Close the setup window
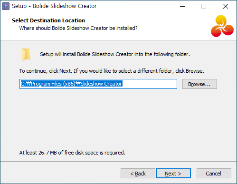237x184 pixels. click(226, 6)
